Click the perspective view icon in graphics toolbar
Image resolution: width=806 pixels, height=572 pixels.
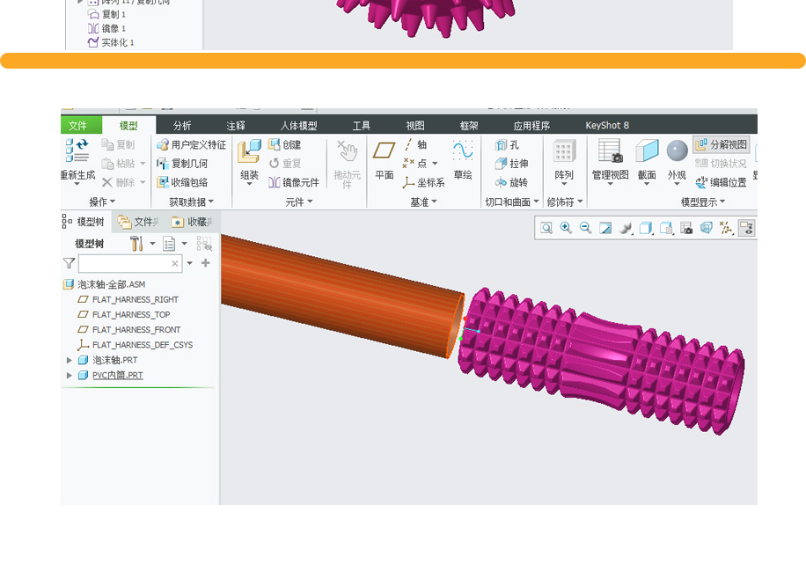(707, 228)
